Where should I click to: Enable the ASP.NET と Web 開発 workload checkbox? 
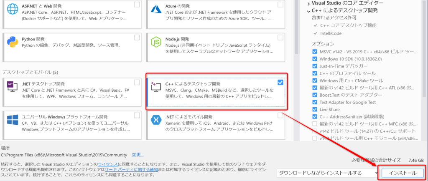click(x=137, y=5)
